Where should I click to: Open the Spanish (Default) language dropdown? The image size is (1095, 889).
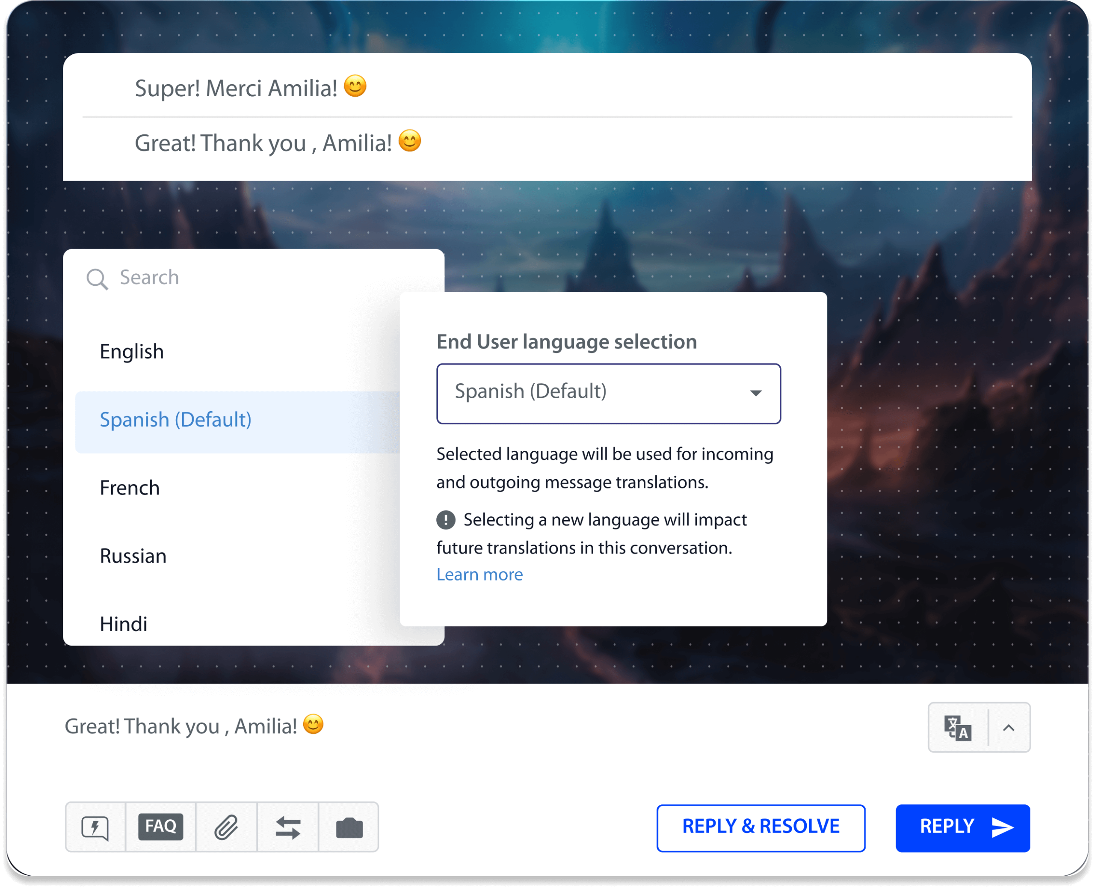[609, 394]
